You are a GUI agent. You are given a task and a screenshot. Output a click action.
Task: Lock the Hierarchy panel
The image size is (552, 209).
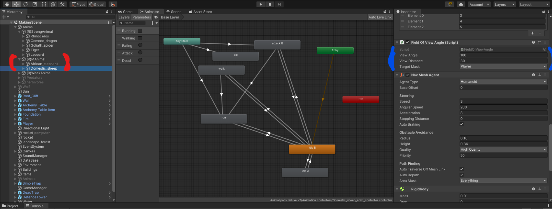point(107,11)
